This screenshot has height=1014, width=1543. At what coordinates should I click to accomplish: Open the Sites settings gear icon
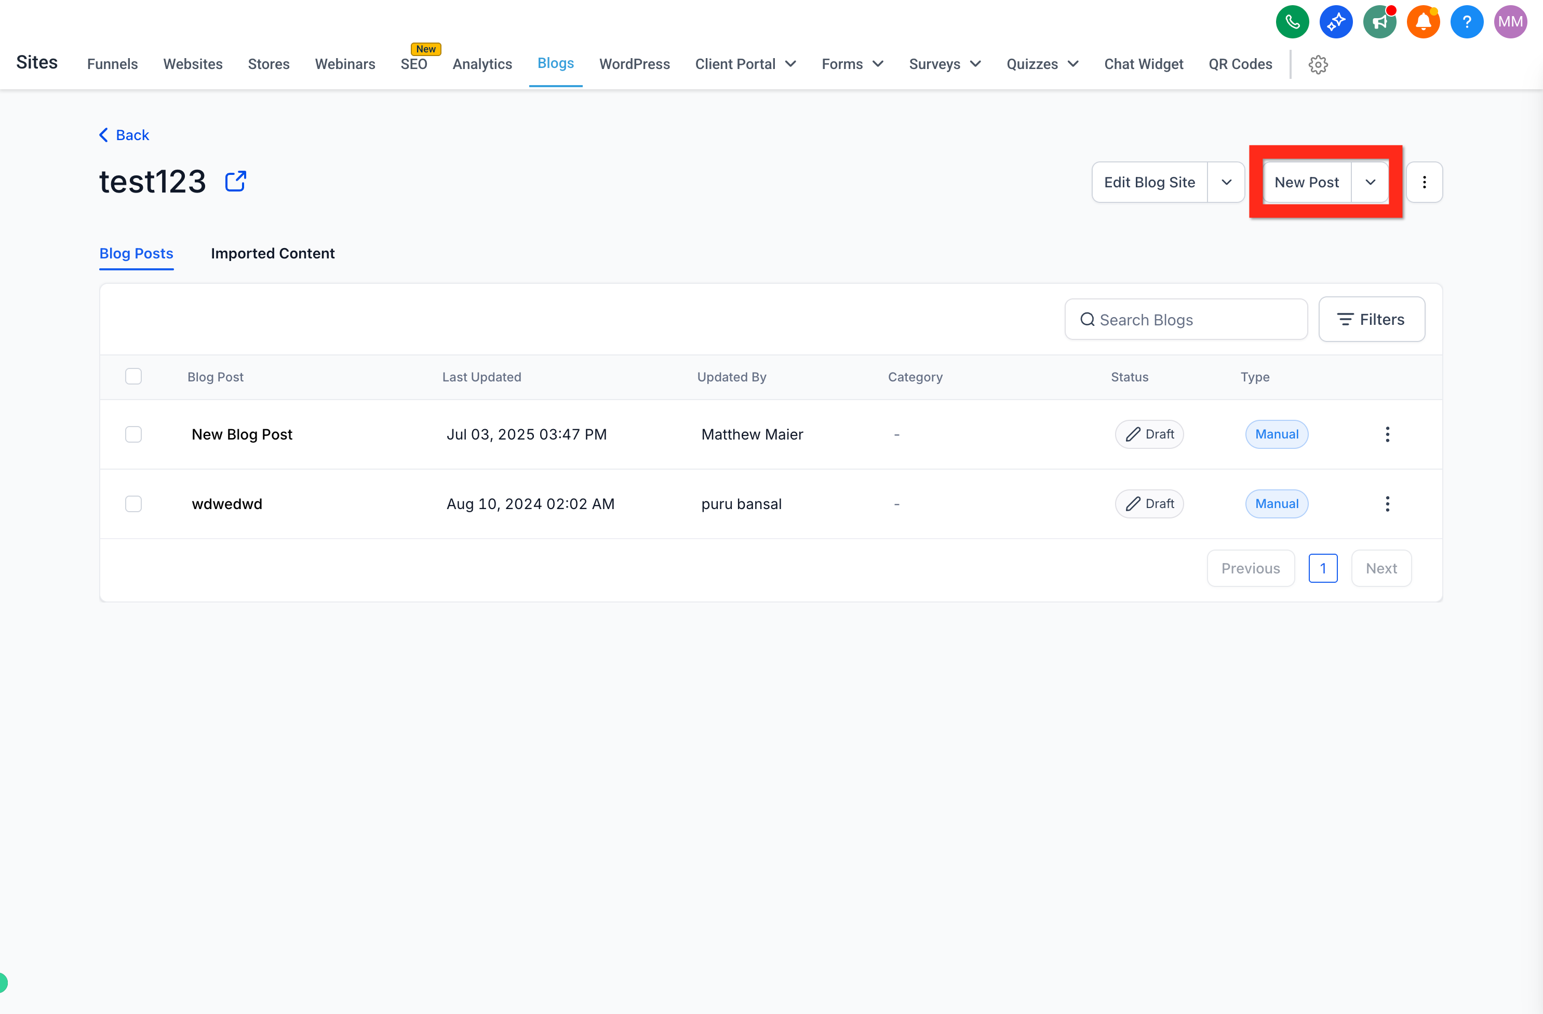pos(1318,64)
